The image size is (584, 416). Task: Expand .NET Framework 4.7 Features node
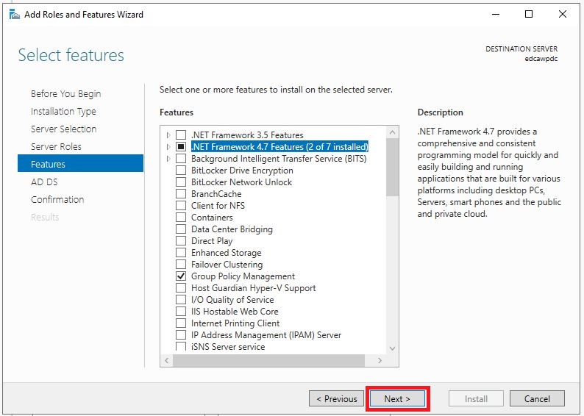point(168,146)
